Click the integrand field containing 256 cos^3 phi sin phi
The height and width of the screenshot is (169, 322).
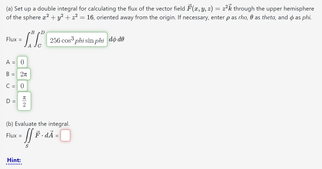[76, 40]
